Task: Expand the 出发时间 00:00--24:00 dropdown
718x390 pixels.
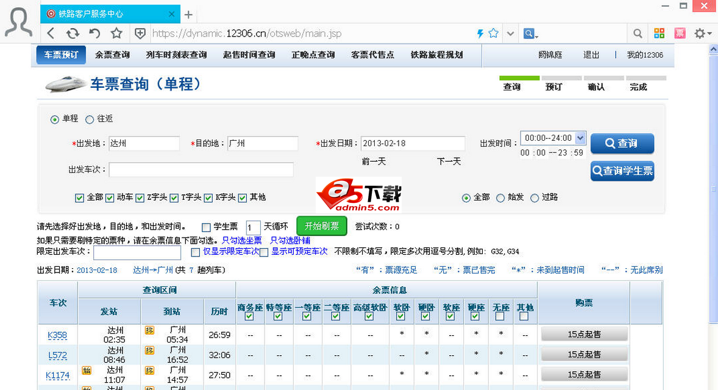Action: pyautogui.click(x=580, y=138)
